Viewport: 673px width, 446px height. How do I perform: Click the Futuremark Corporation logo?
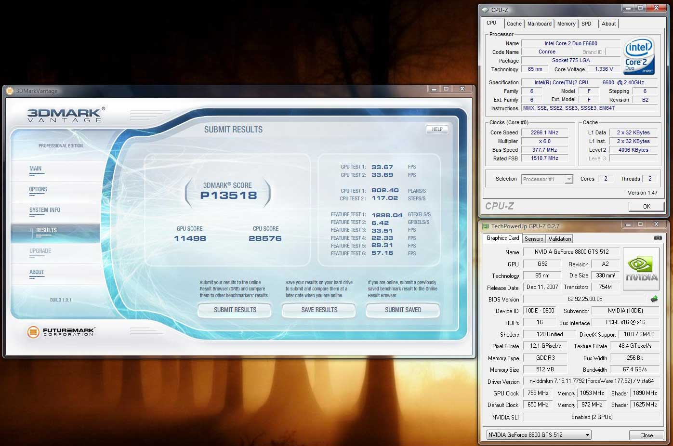61,332
